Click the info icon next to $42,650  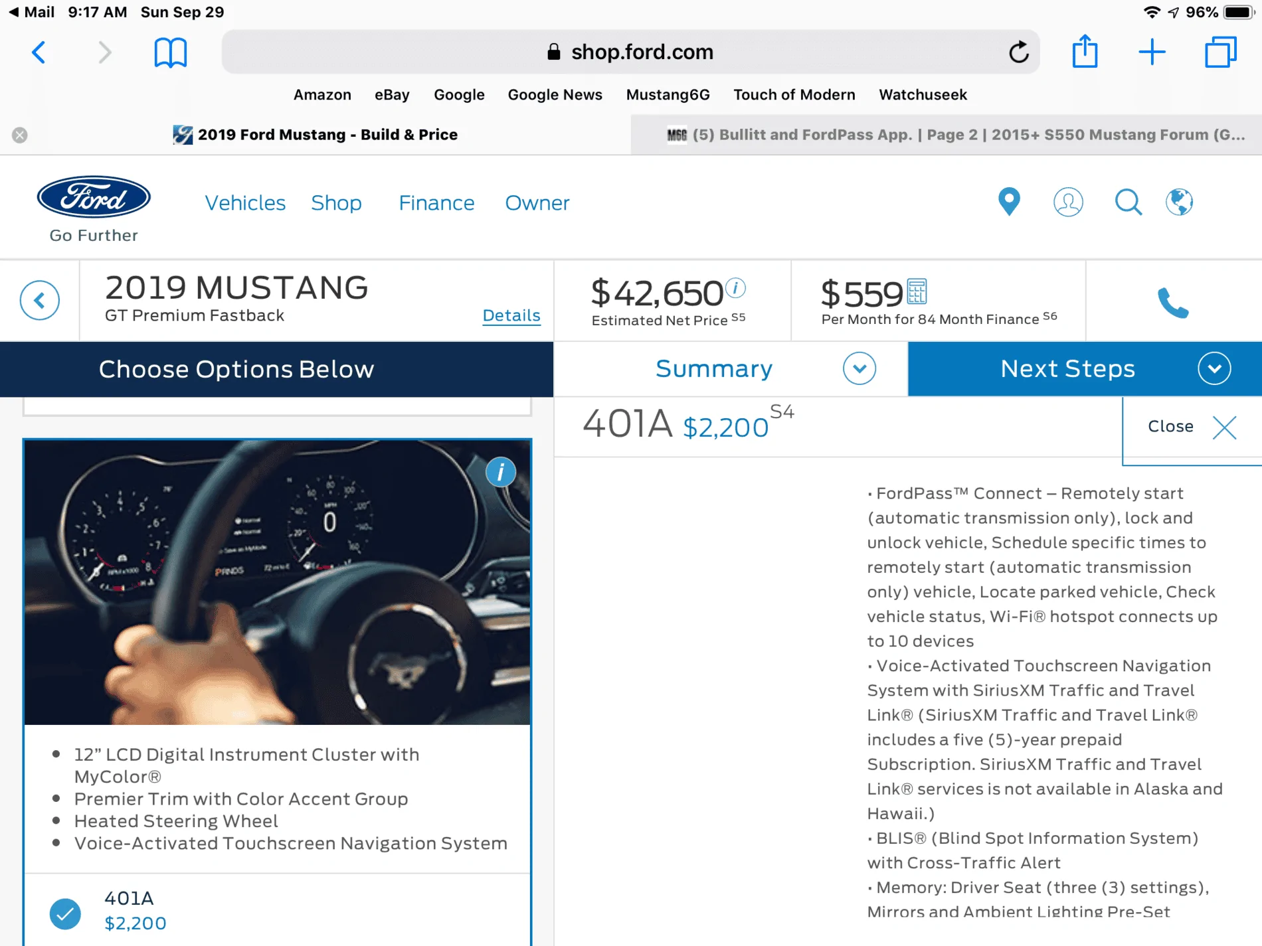coord(735,287)
